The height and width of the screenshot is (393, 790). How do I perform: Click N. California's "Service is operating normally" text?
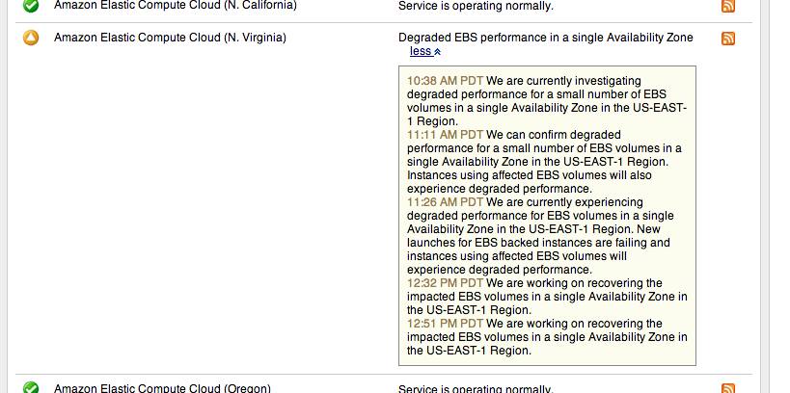[x=476, y=6]
